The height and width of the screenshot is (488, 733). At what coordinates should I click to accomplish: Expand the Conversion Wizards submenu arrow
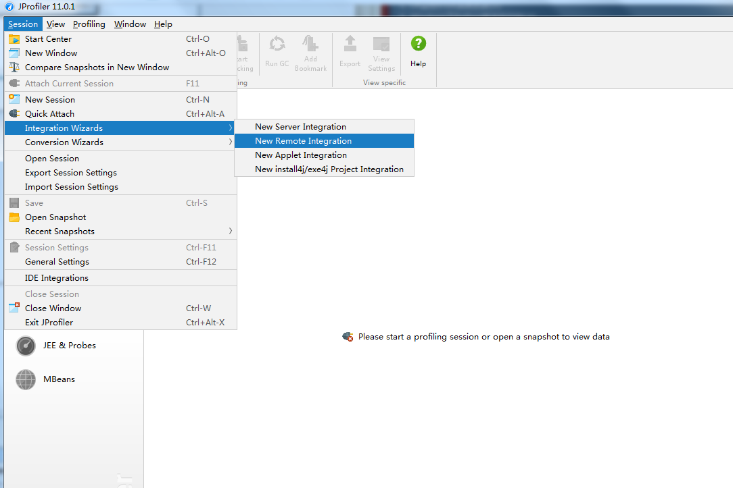point(231,142)
